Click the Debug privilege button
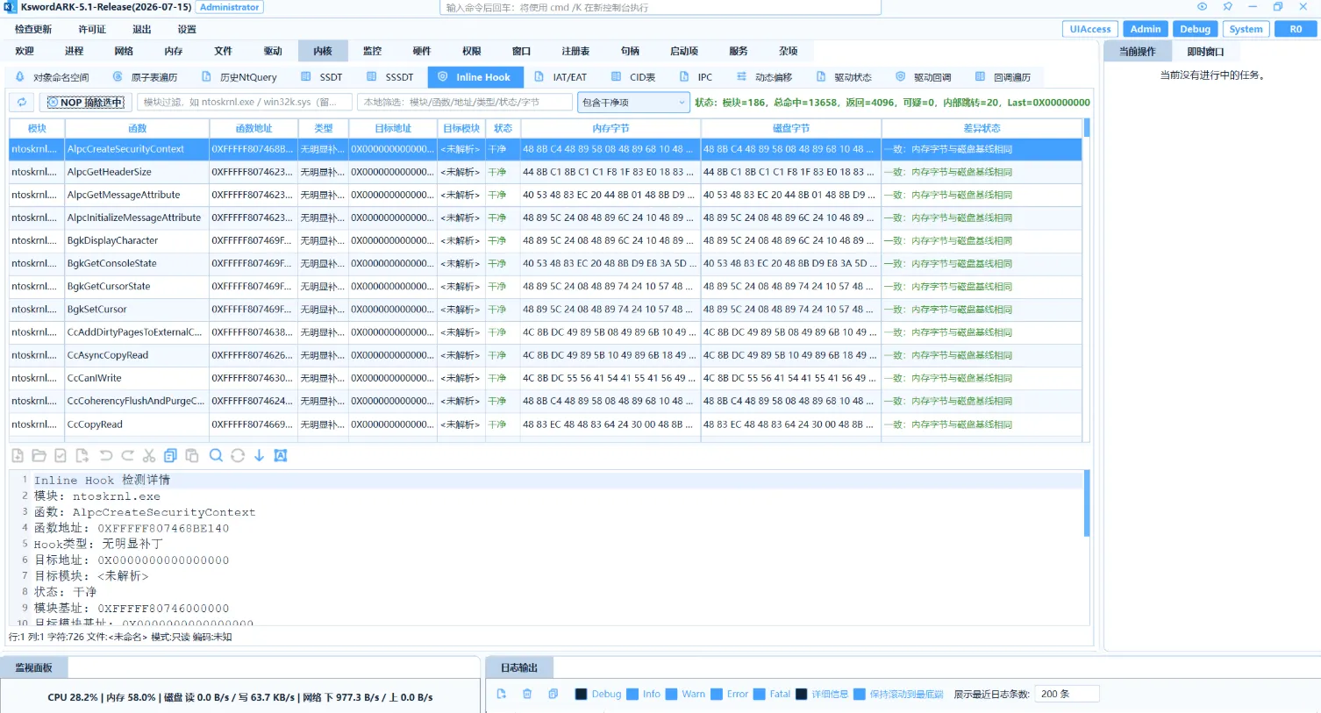1321x713 pixels. (1195, 29)
